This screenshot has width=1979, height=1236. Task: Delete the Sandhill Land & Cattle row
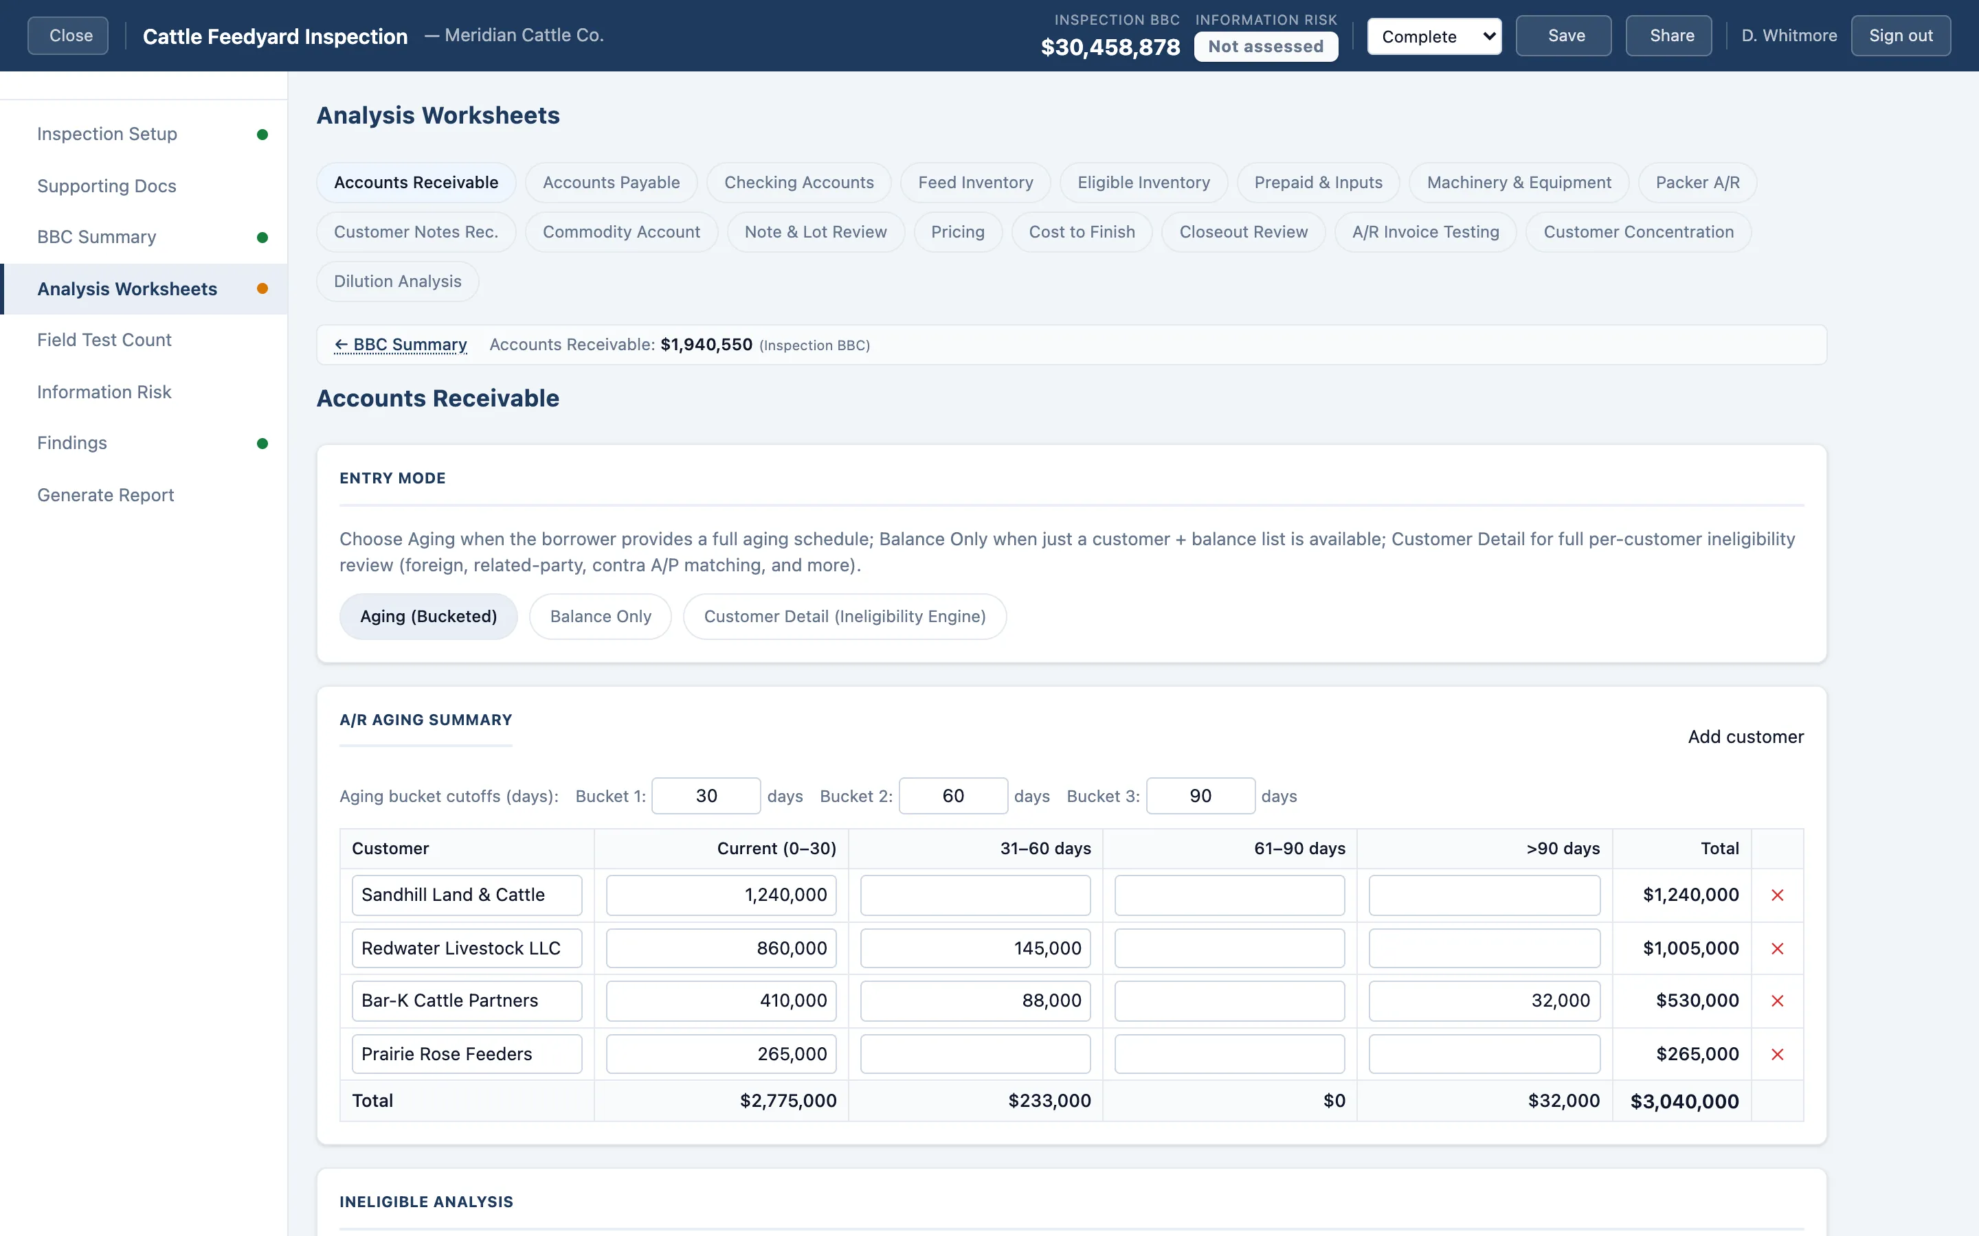[1777, 895]
